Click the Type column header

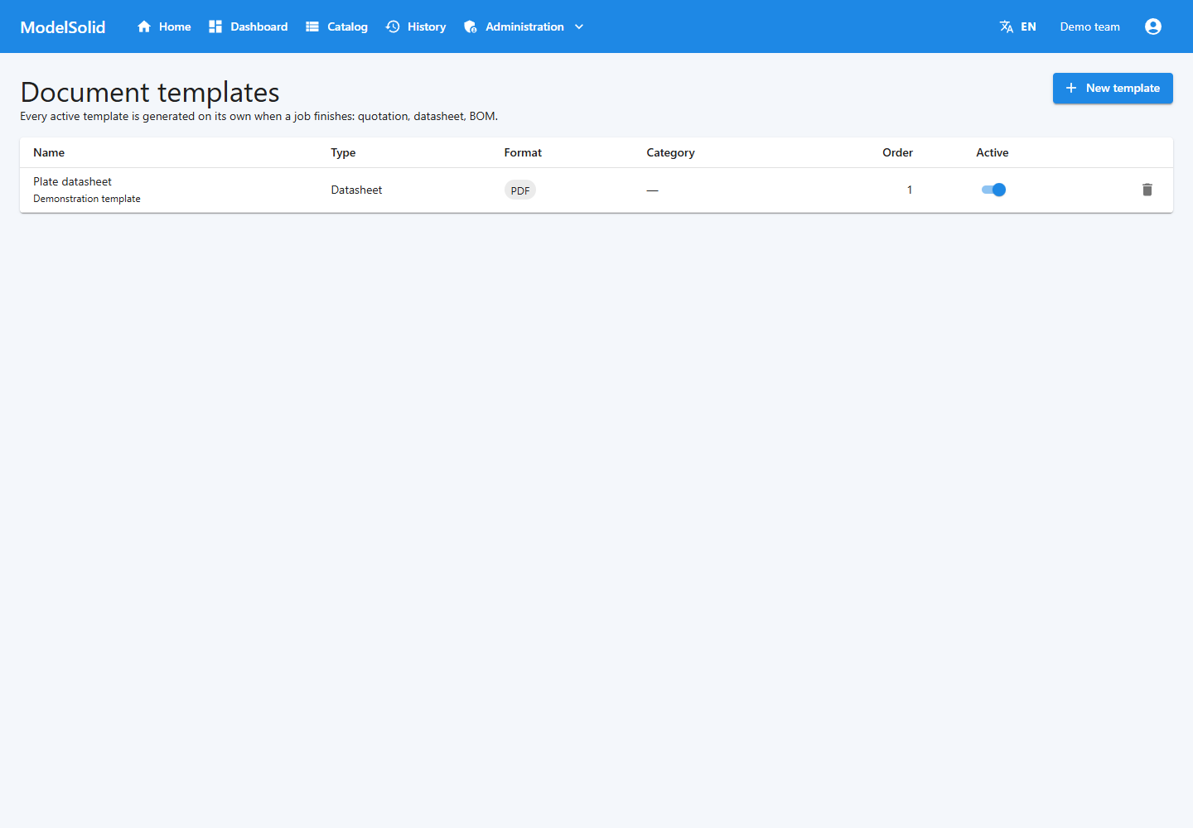(343, 152)
